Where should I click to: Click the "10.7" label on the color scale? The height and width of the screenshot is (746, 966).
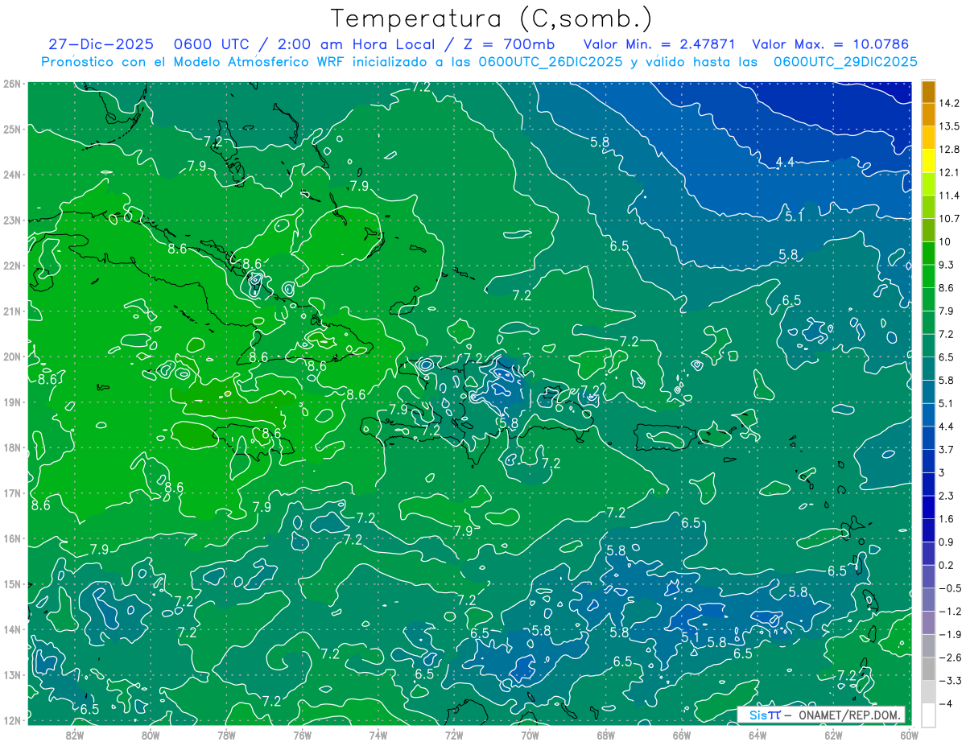pyautogui.click(x=949, y=219)
